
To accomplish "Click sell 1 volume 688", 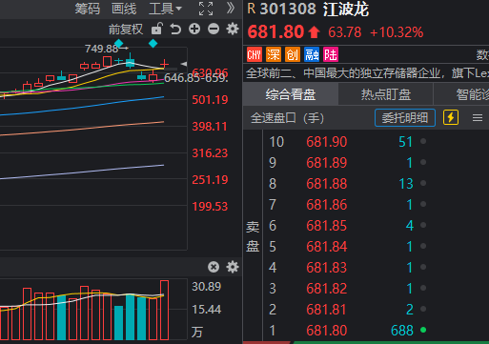I will point(402,331).
